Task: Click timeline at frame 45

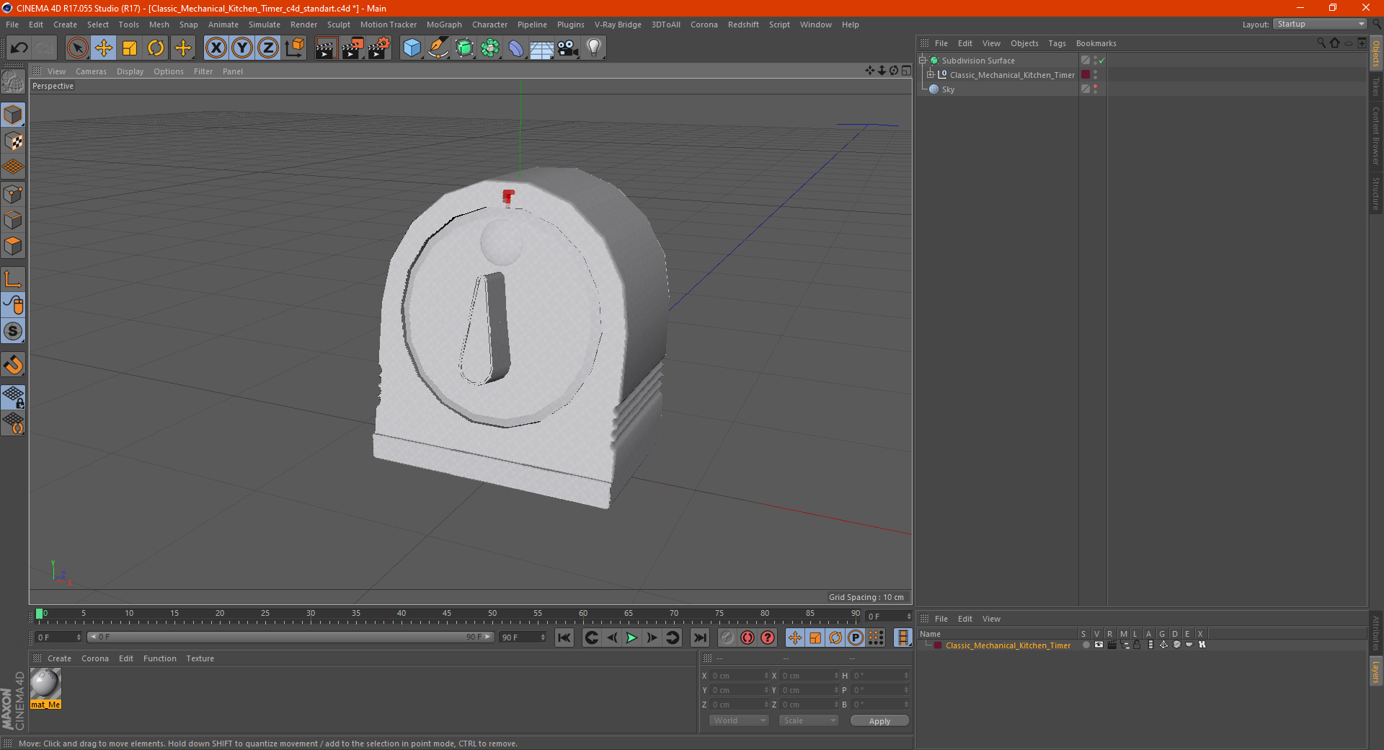Action: click(447, 615)
